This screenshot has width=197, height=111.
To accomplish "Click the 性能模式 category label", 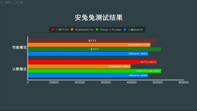I will 19,48.
